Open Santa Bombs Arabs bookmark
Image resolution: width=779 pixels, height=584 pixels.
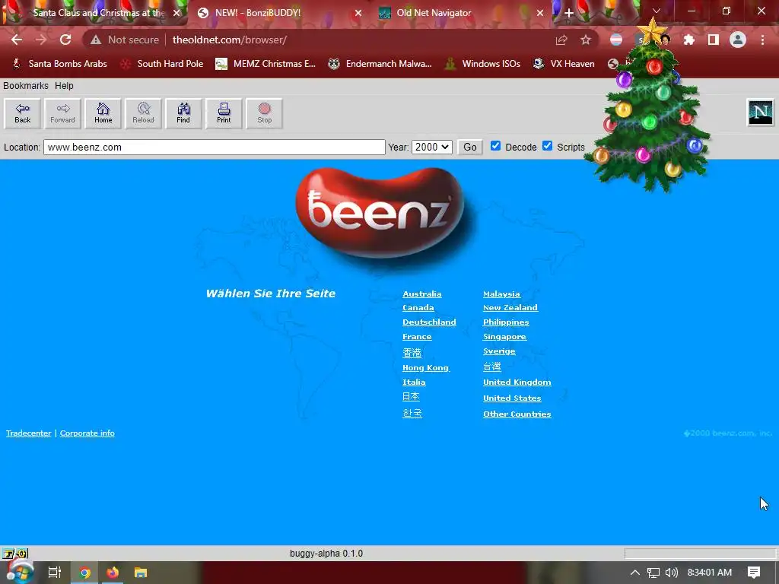pos(59,64)
